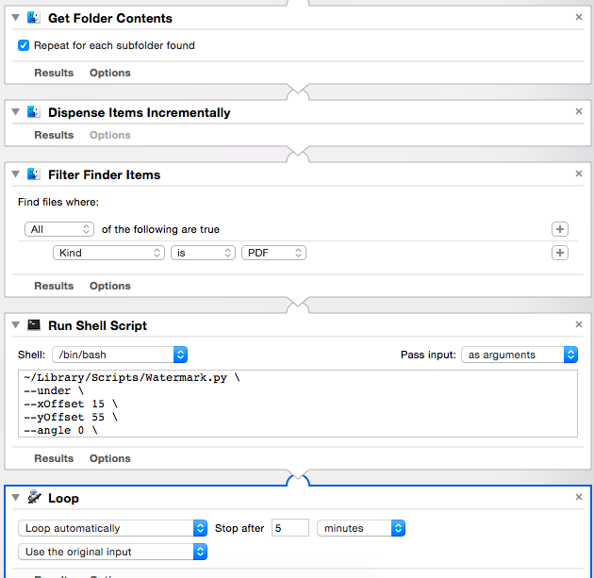This screenshot has width=594, height=578.
Task: Click the terminal icon of Run Shell Script
Action: click(x=35, y=325)
